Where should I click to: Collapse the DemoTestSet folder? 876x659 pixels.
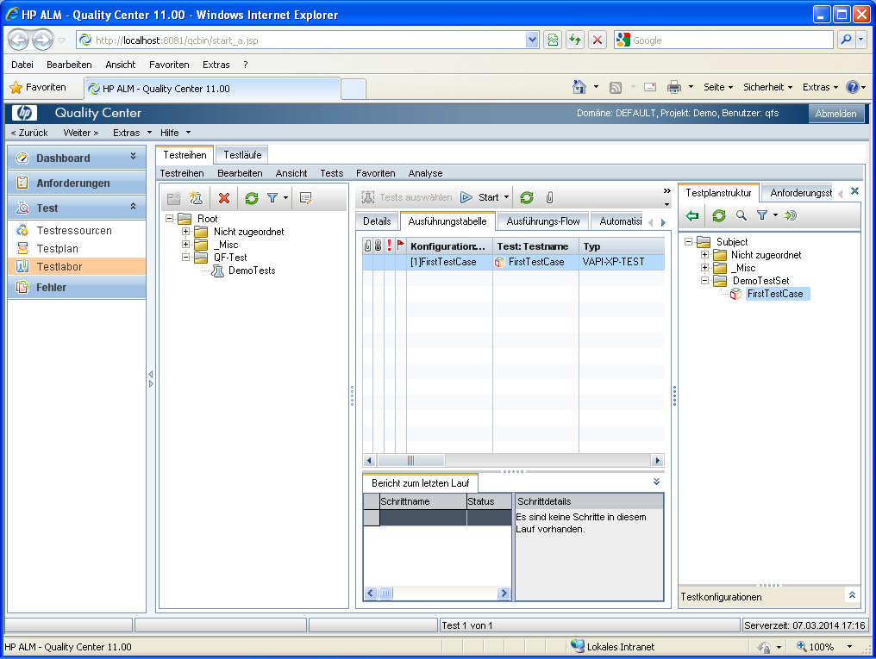coord(704,281)
